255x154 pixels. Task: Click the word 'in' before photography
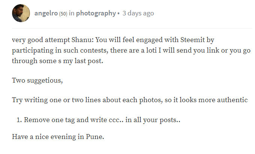click(x=72, y=13)
